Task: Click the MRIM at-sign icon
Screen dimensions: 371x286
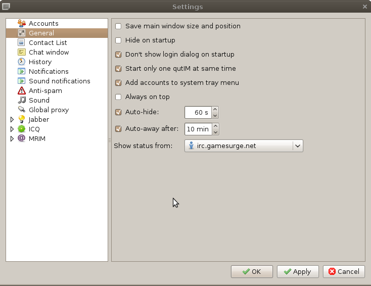Action: tap(22, 138)
